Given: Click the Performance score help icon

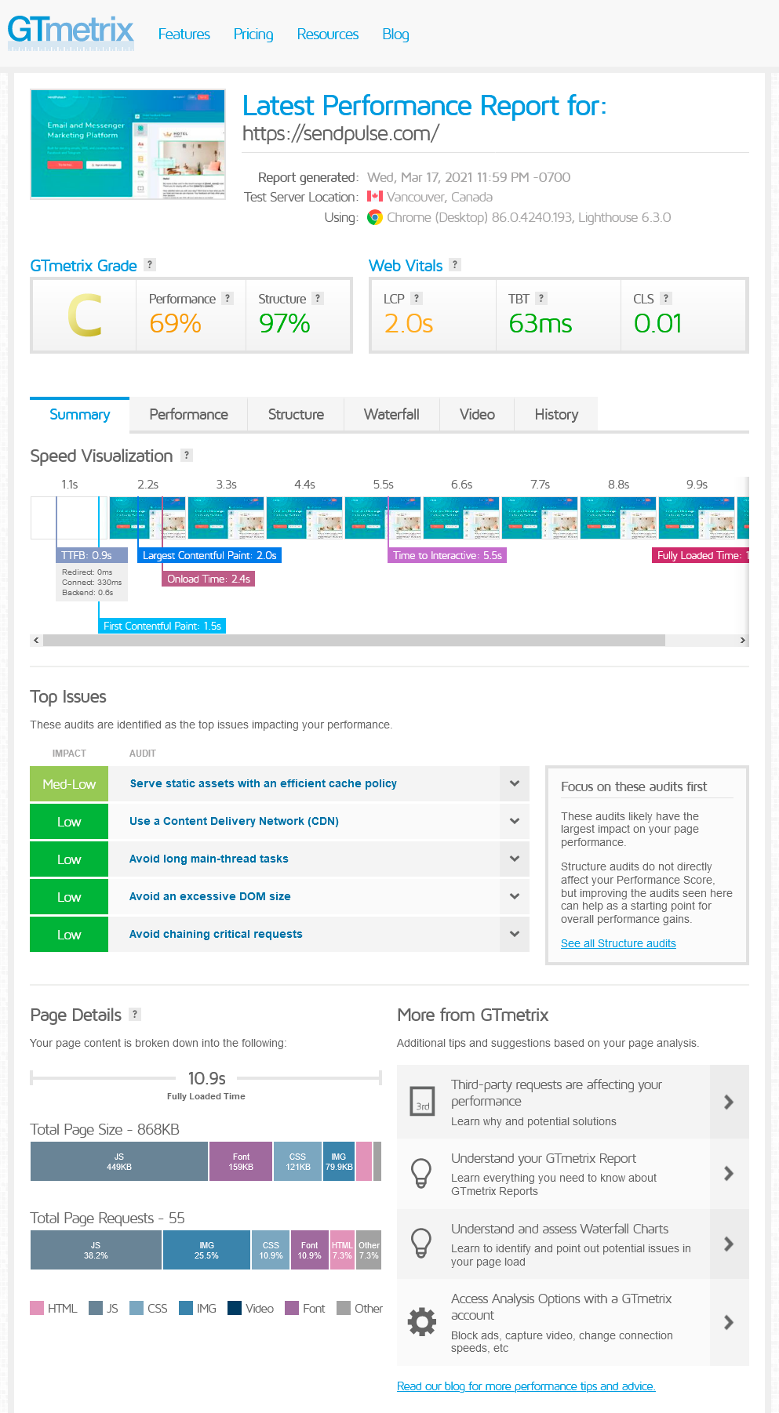Looking at the screenshot, I should 228,298.
